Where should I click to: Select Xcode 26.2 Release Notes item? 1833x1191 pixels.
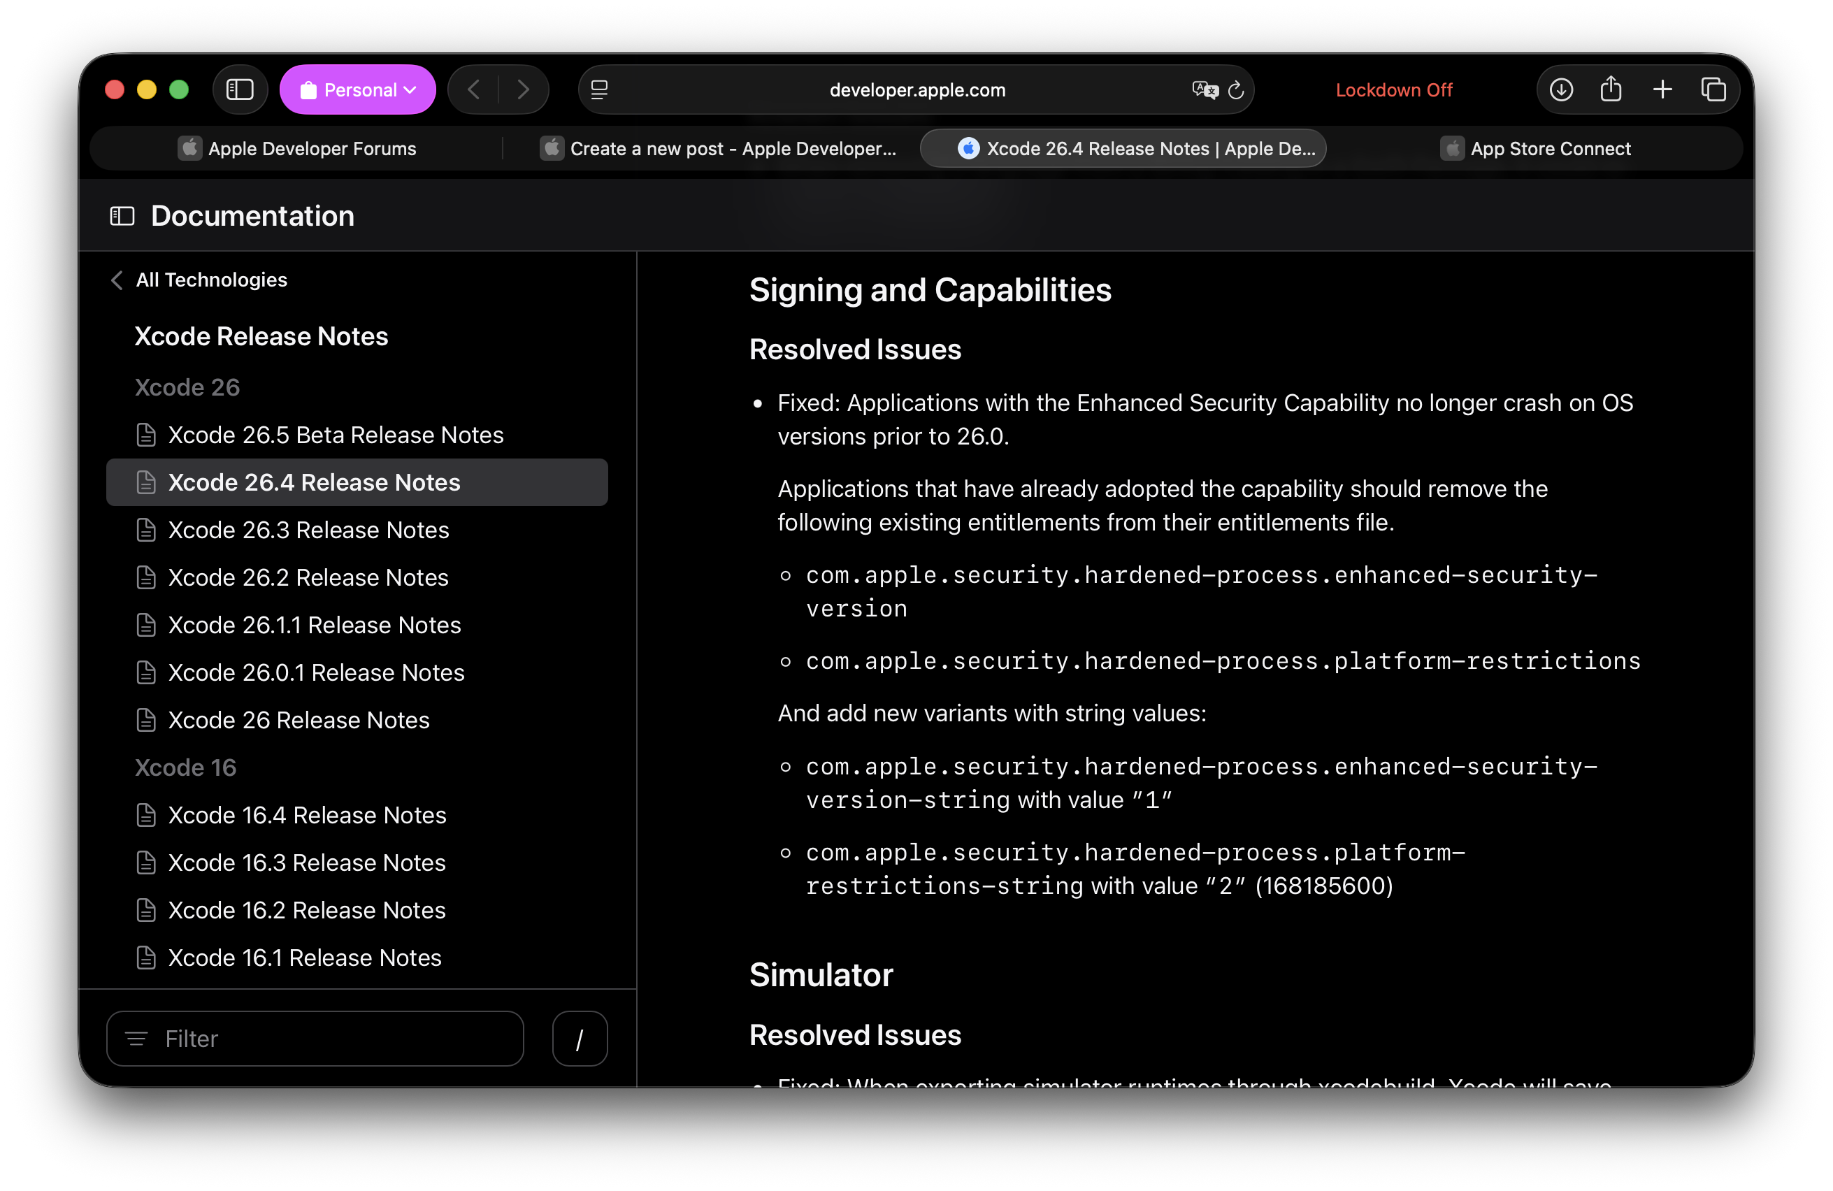point(308,577)
